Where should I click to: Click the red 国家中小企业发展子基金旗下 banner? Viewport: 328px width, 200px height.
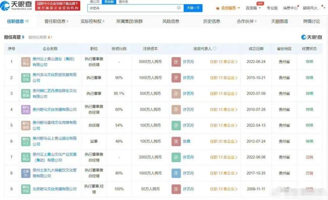[58, 6]
